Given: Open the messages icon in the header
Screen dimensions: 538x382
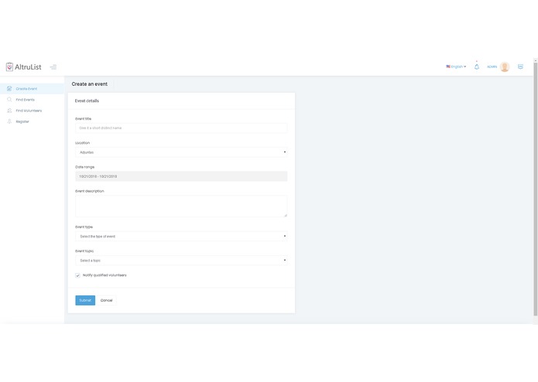Looking at the screenshot, I should point(520,67).
